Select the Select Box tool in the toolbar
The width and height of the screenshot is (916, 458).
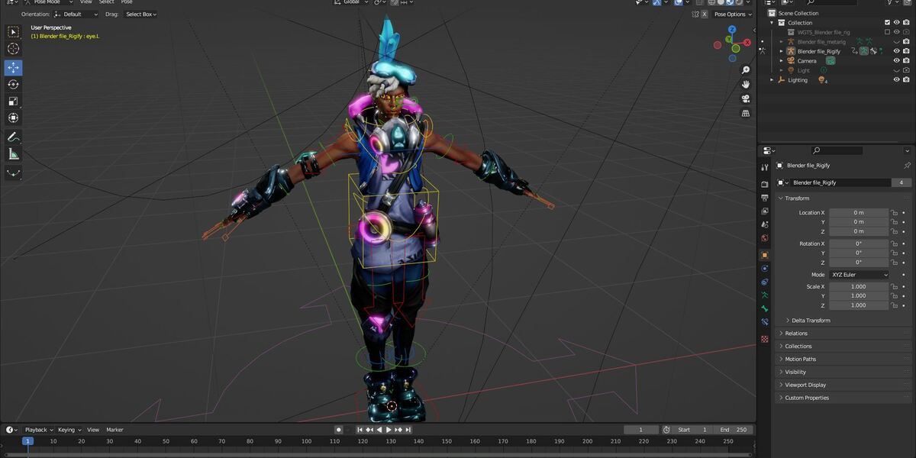pos(13,32)
